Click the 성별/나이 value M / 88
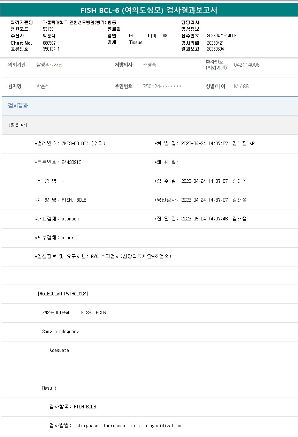298x437 pixels. tap(241, 86)
